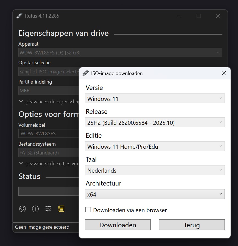Open the log via the yellow notebook icon
Viewport: 238px width, 246px height.
(61, 209)
